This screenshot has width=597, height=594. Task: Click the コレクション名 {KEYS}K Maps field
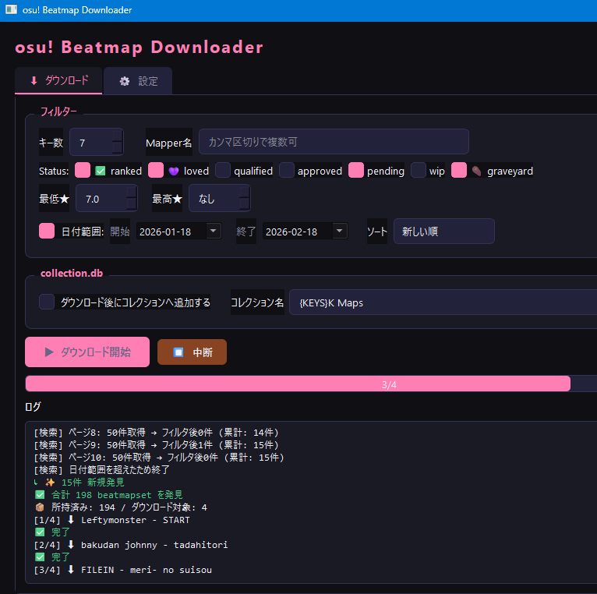(443, 302)
